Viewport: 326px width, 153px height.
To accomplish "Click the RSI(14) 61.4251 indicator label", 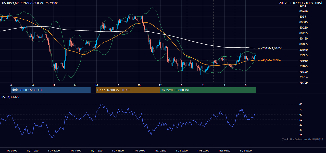I will point(11,97).
